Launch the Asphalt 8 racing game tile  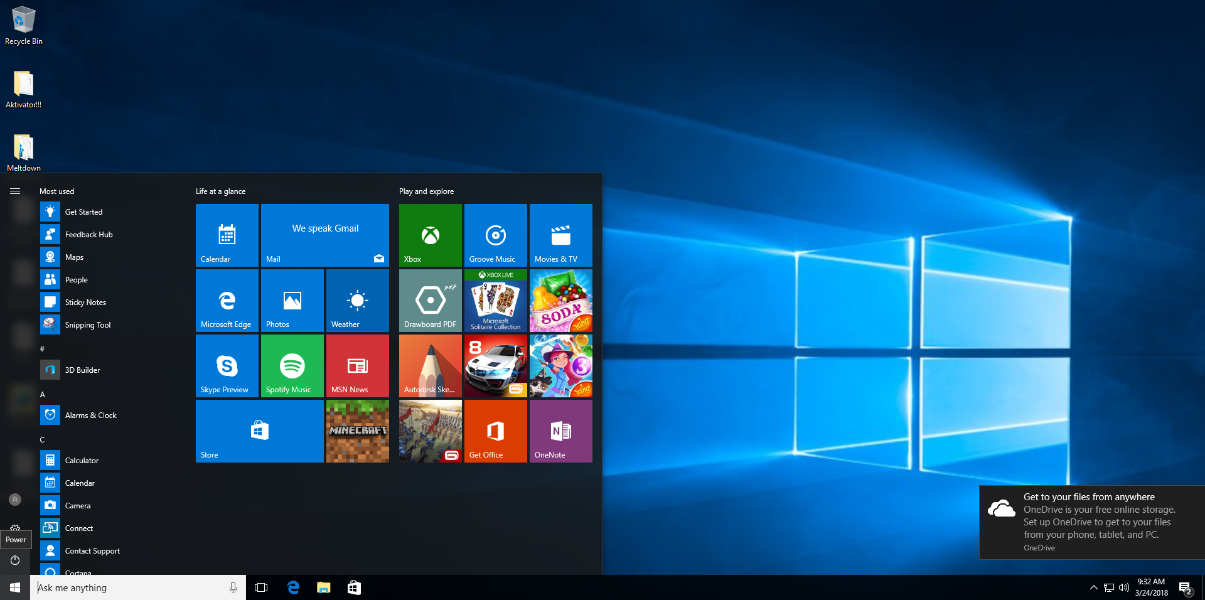tap(496, 366)
